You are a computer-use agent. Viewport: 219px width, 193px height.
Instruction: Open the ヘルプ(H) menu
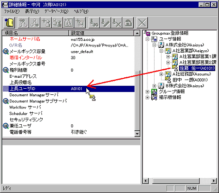pos(81,11)
